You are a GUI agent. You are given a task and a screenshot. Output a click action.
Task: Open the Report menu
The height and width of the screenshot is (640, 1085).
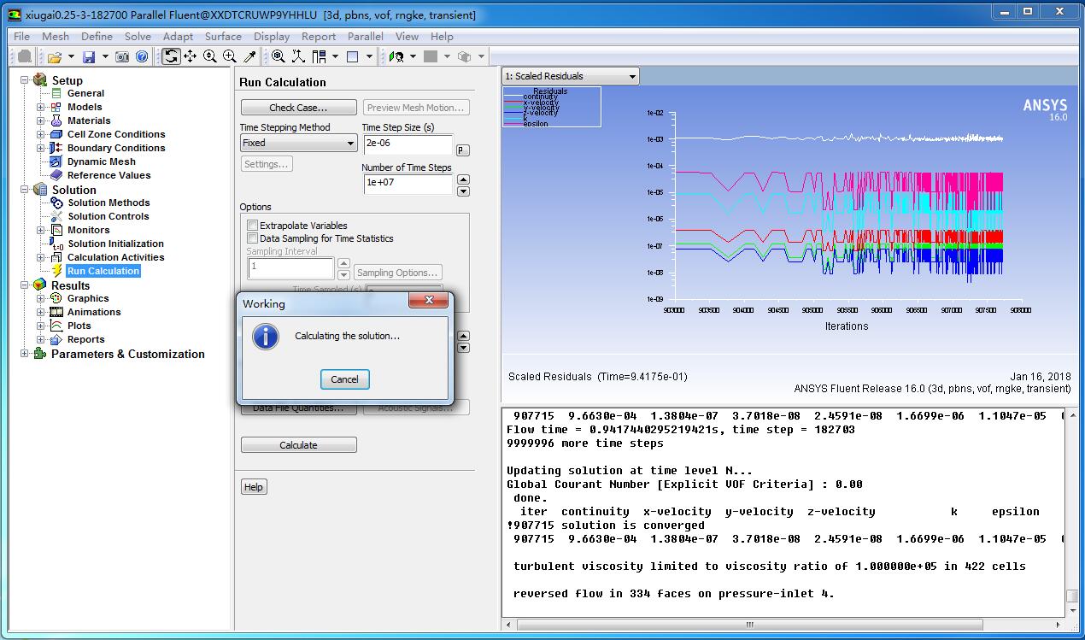click(319, 37)
